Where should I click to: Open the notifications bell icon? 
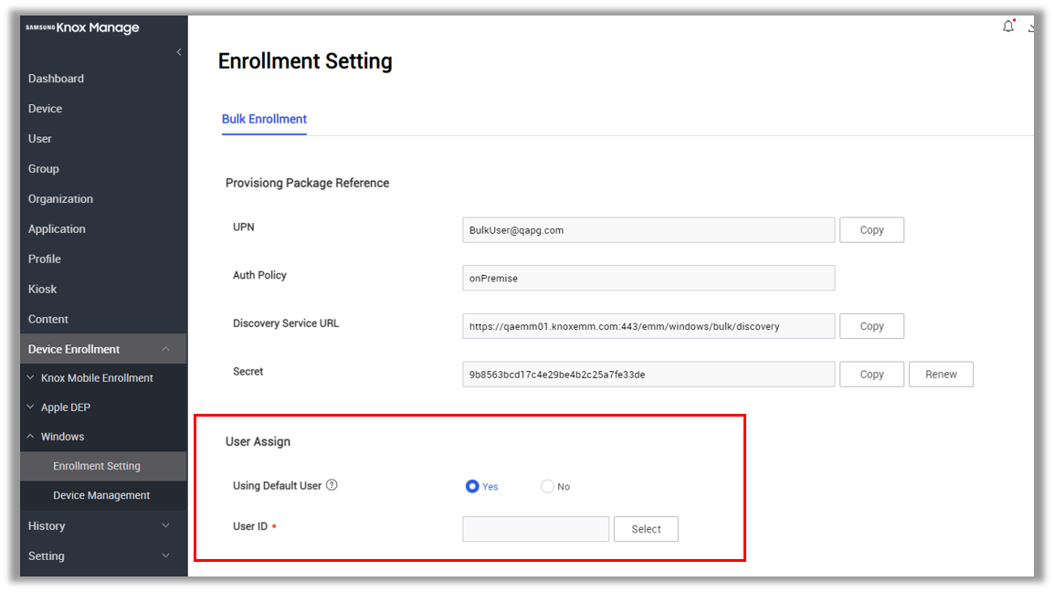(x=1007, y=26)
